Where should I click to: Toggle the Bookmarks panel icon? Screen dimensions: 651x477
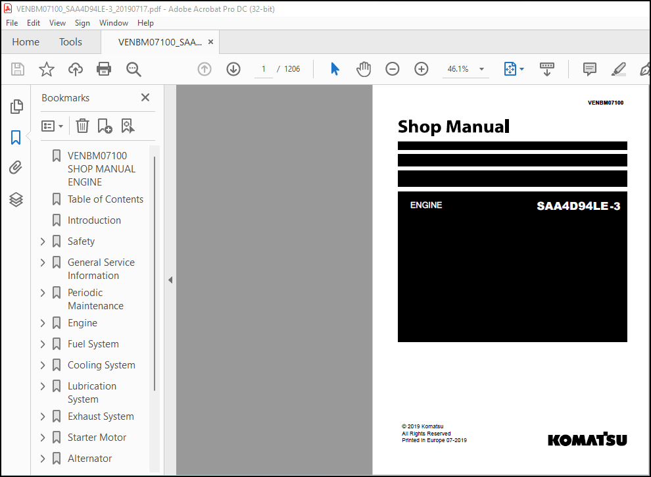click(16, 137)
